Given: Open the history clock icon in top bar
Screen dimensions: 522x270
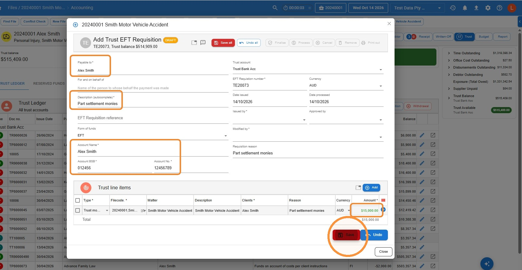Looking at the screenshot, I should pos(453,8).
